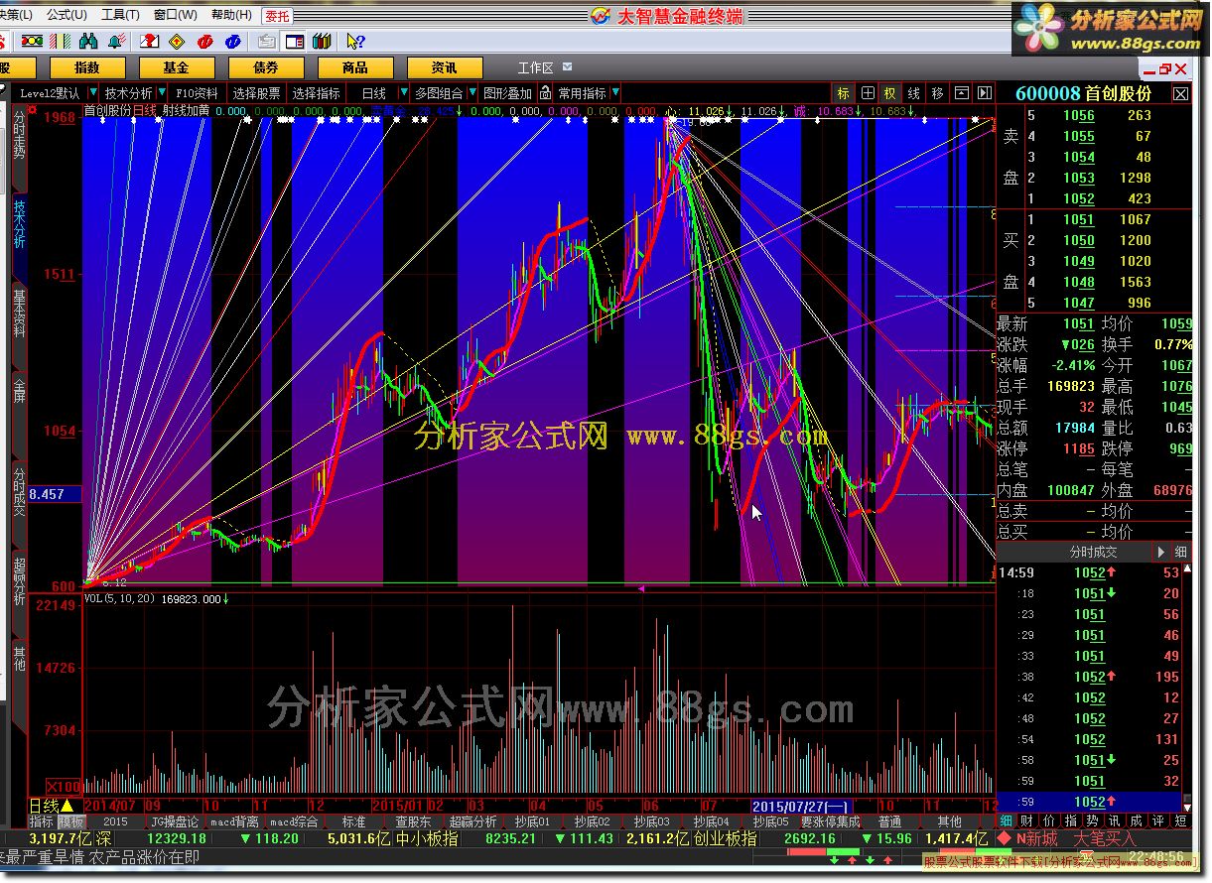Switch to the 抄底03 indicator tab
The height and width of the screenshot is (883, 1212).
(652, 822)
